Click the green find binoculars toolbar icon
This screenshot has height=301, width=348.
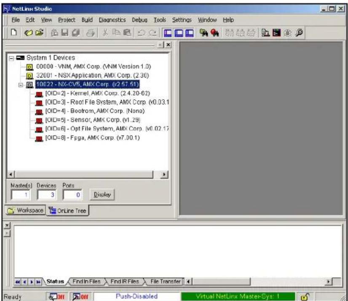click(x=204, y=33)
